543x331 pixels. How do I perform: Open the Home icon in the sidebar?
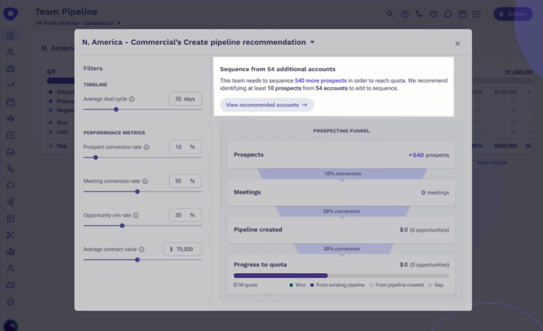click(x=11, y=35)
